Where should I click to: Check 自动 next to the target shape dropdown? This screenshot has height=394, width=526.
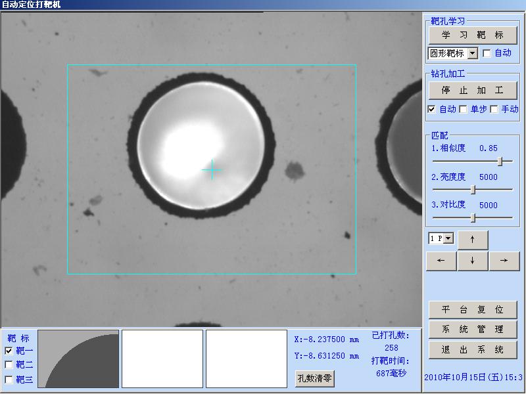pyautogui.click(x=487, y=53)
